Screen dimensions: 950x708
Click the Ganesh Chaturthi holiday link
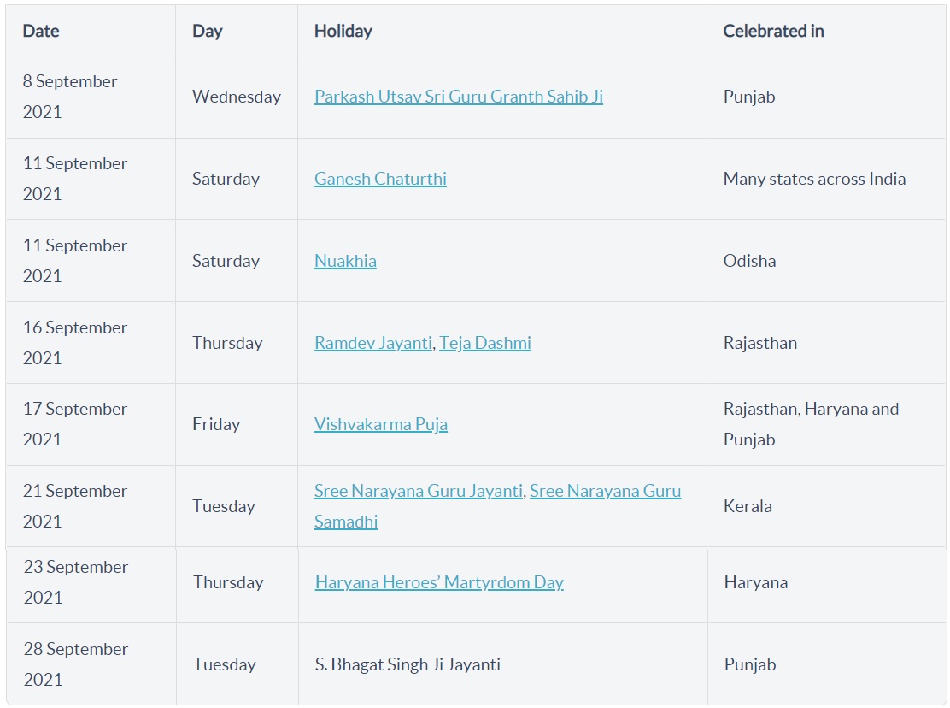click(380, 179)
